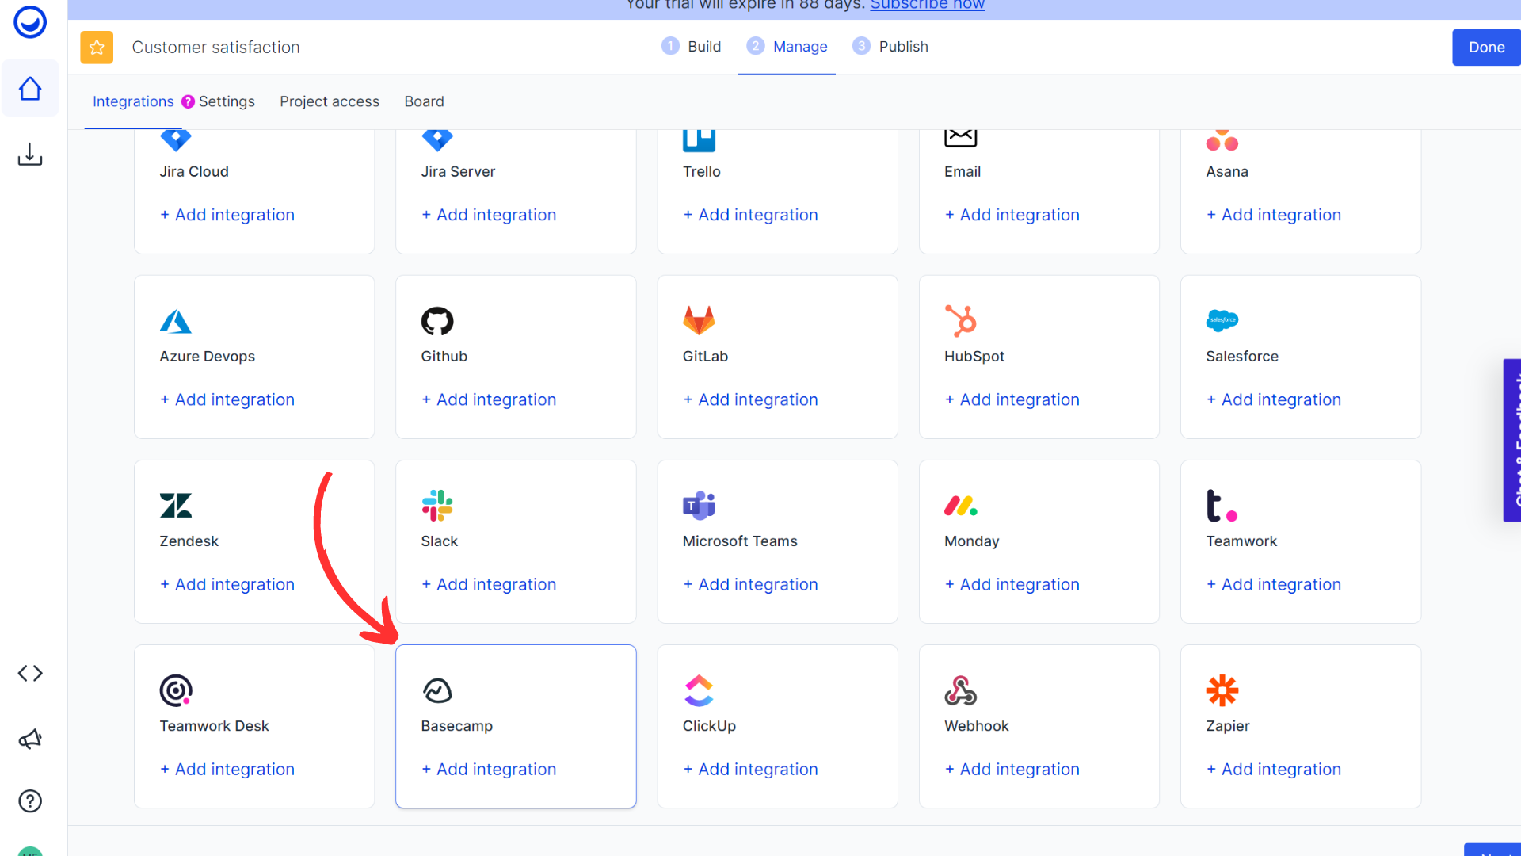
Task: Click the download icon in sidebar
Action: coord(30,154)
